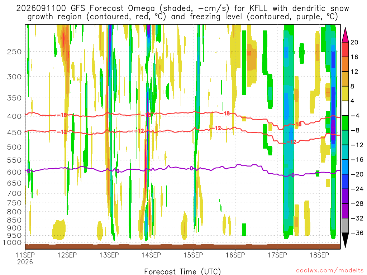Screen dimensions: 367x275
Task: Click the white -4 to 4 colorbar segment
Action: (345, 108)
